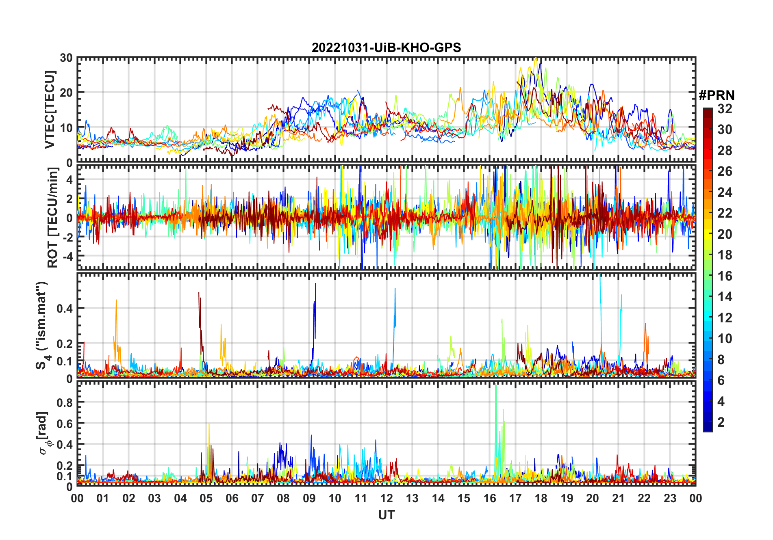The image size is (773, 540).
Task: Click the VTEC[TECU] y-axis label
Action: [50, 110]
